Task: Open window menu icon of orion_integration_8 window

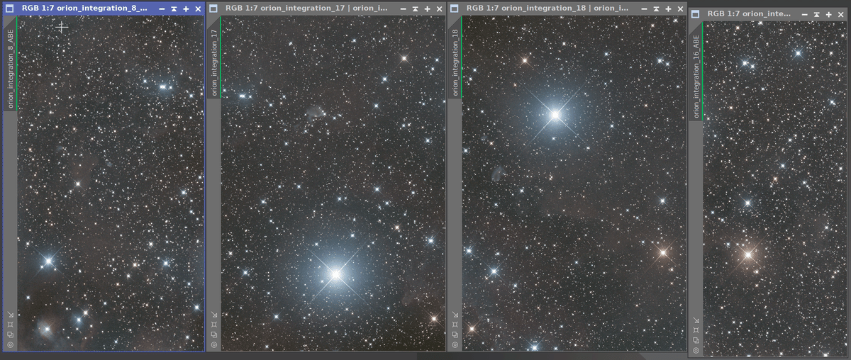Action: click(x=9, y=9)
